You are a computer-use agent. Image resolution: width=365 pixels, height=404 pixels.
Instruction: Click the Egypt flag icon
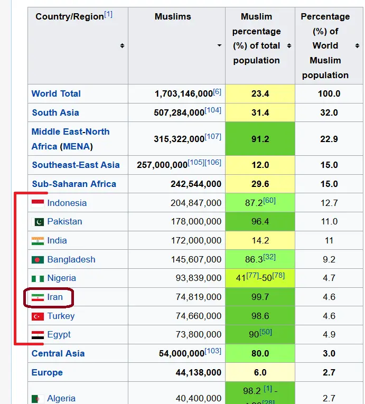[x=38, y=335]
